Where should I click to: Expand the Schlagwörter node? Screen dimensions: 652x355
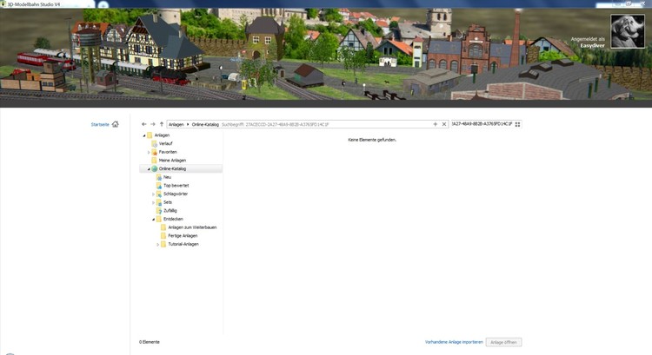click(x=154, y=194)
